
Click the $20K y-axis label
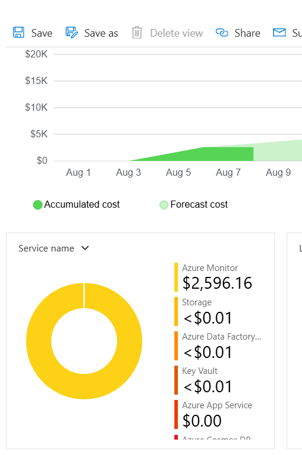[36, 54]
